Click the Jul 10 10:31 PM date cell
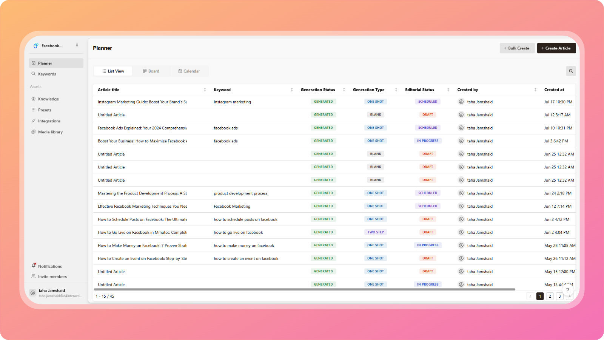 (558, 128)
